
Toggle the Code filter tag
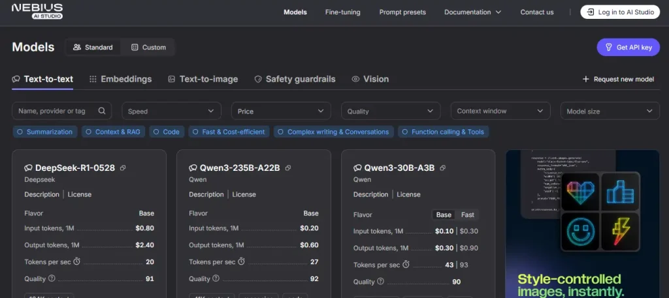(x=167, y=132)
